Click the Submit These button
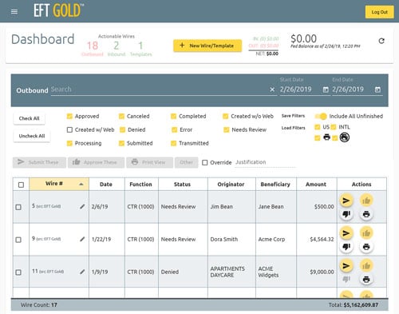Image resolution: width=399 pixels, height=314 pixels. 39,162
